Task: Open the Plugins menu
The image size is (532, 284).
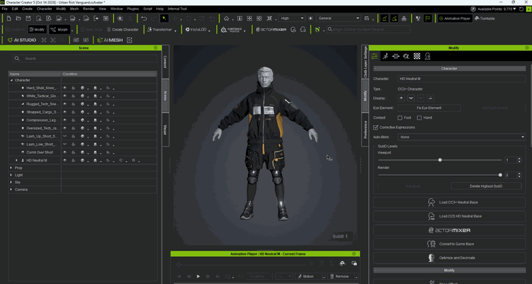Action: [132, 9]
